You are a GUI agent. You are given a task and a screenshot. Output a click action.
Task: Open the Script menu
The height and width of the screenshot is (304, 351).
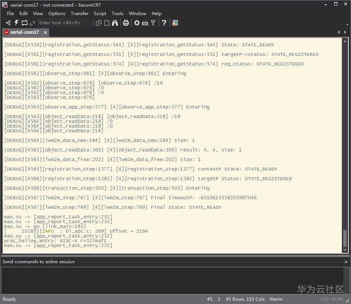[x=100, y=14]
